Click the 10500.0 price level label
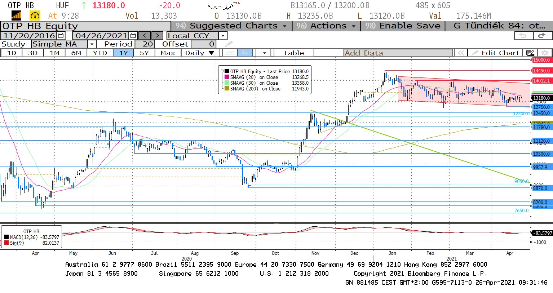This screenshot has width=553, height=293. (x=541, y=154)
